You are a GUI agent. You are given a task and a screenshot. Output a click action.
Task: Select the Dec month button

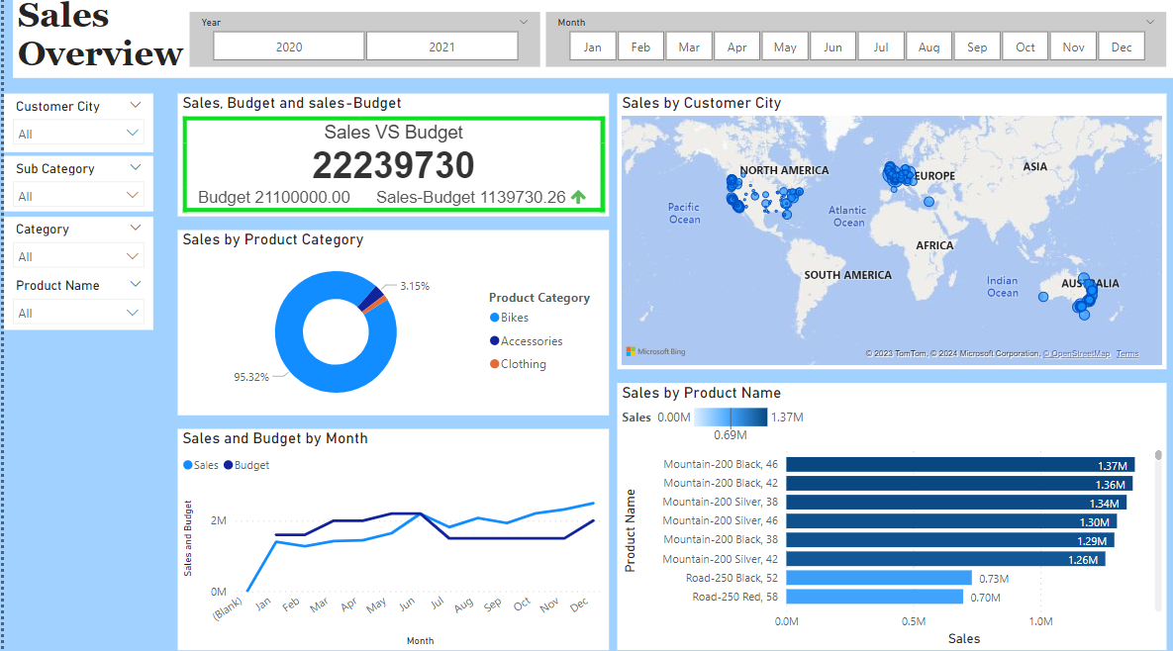pyautogui.click(x=1121, y=46)
